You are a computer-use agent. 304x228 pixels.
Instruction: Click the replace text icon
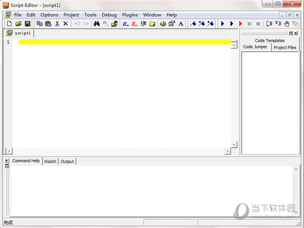pos(105,24)
